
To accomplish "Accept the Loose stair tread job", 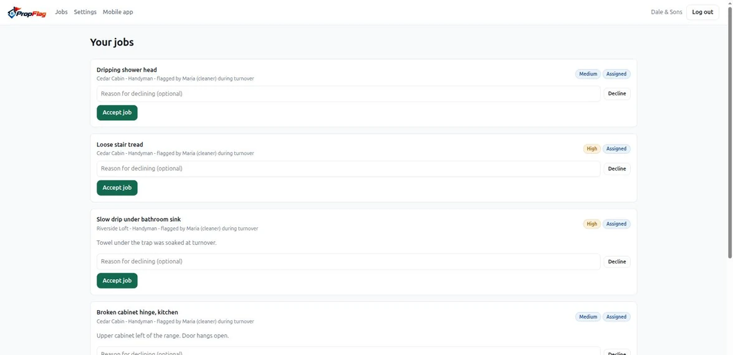I will click(x=117, y=188).
